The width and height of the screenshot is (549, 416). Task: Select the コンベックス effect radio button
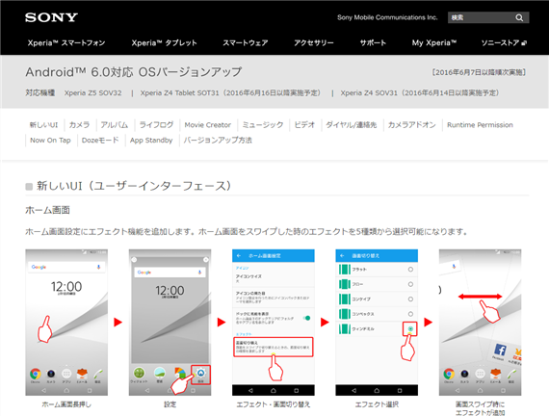point(410,314)
